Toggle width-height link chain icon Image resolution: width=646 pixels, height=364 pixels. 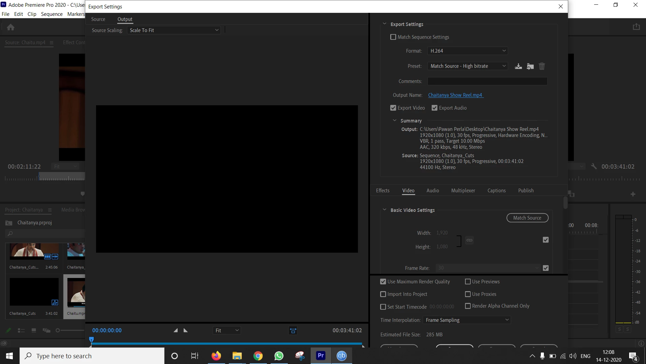[x=469, y=240]
